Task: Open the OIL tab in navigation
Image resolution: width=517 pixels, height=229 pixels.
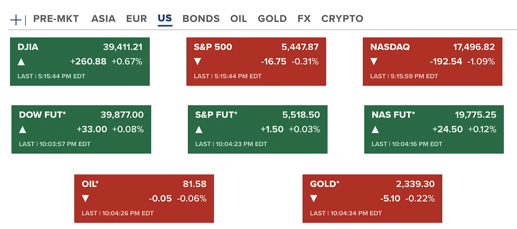Action: (x=238, y=19)
